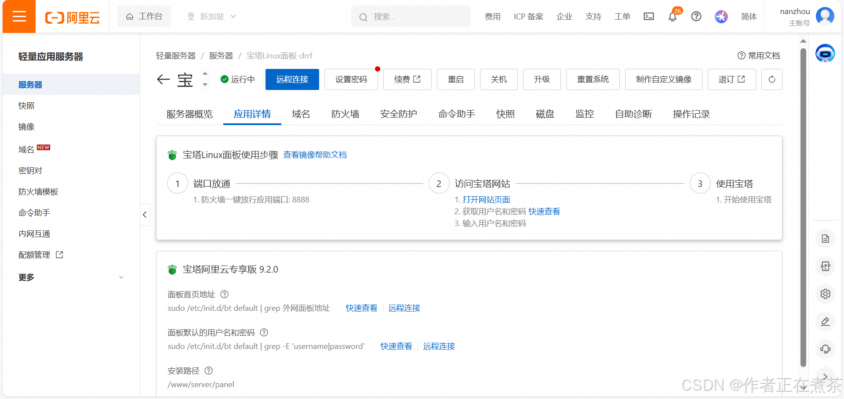The image size is (844, 399).
Task: Click the search magnifier icon
Action: tap(363, 17)
